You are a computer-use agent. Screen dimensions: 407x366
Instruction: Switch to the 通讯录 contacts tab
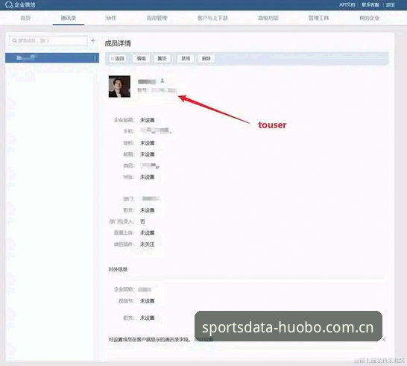tap(69, 18)
